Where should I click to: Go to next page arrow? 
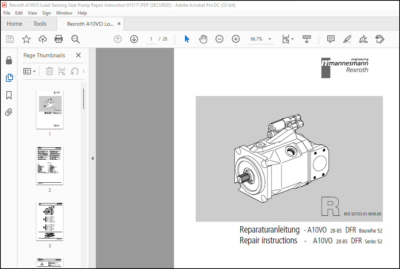tap(134, 39)
